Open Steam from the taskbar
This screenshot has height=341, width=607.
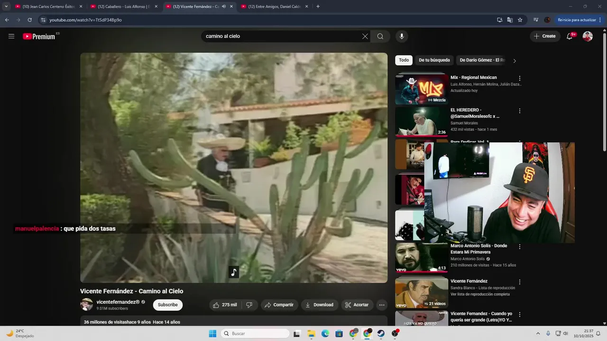pyautogui.click(x=381, y=333)
